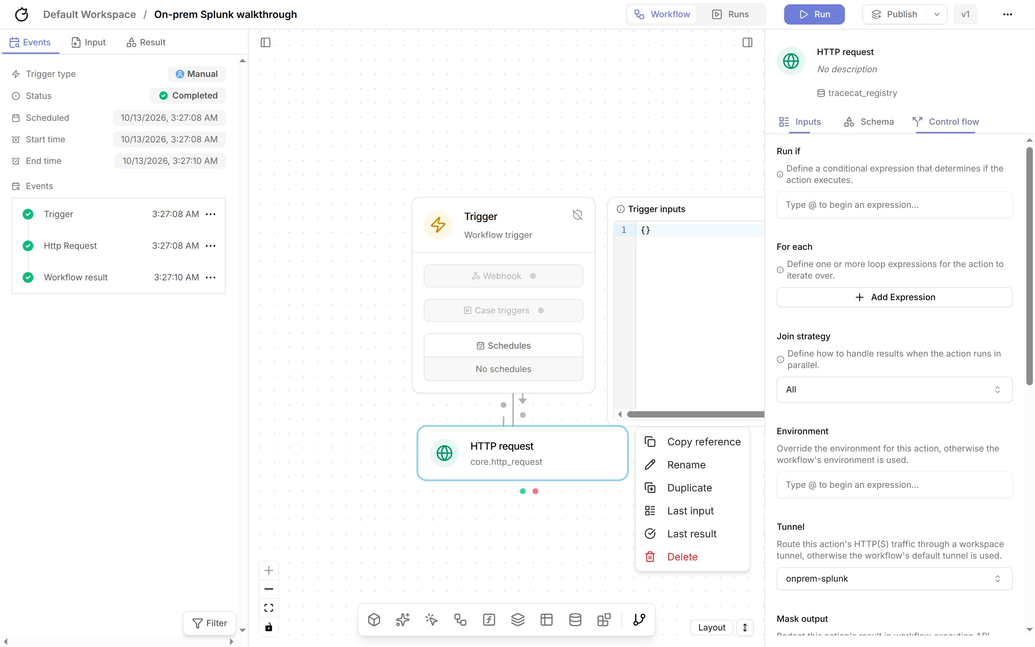Click the stacked layers icon in bottom toolbar
The image size is (1035, 647).
point(517,620)
